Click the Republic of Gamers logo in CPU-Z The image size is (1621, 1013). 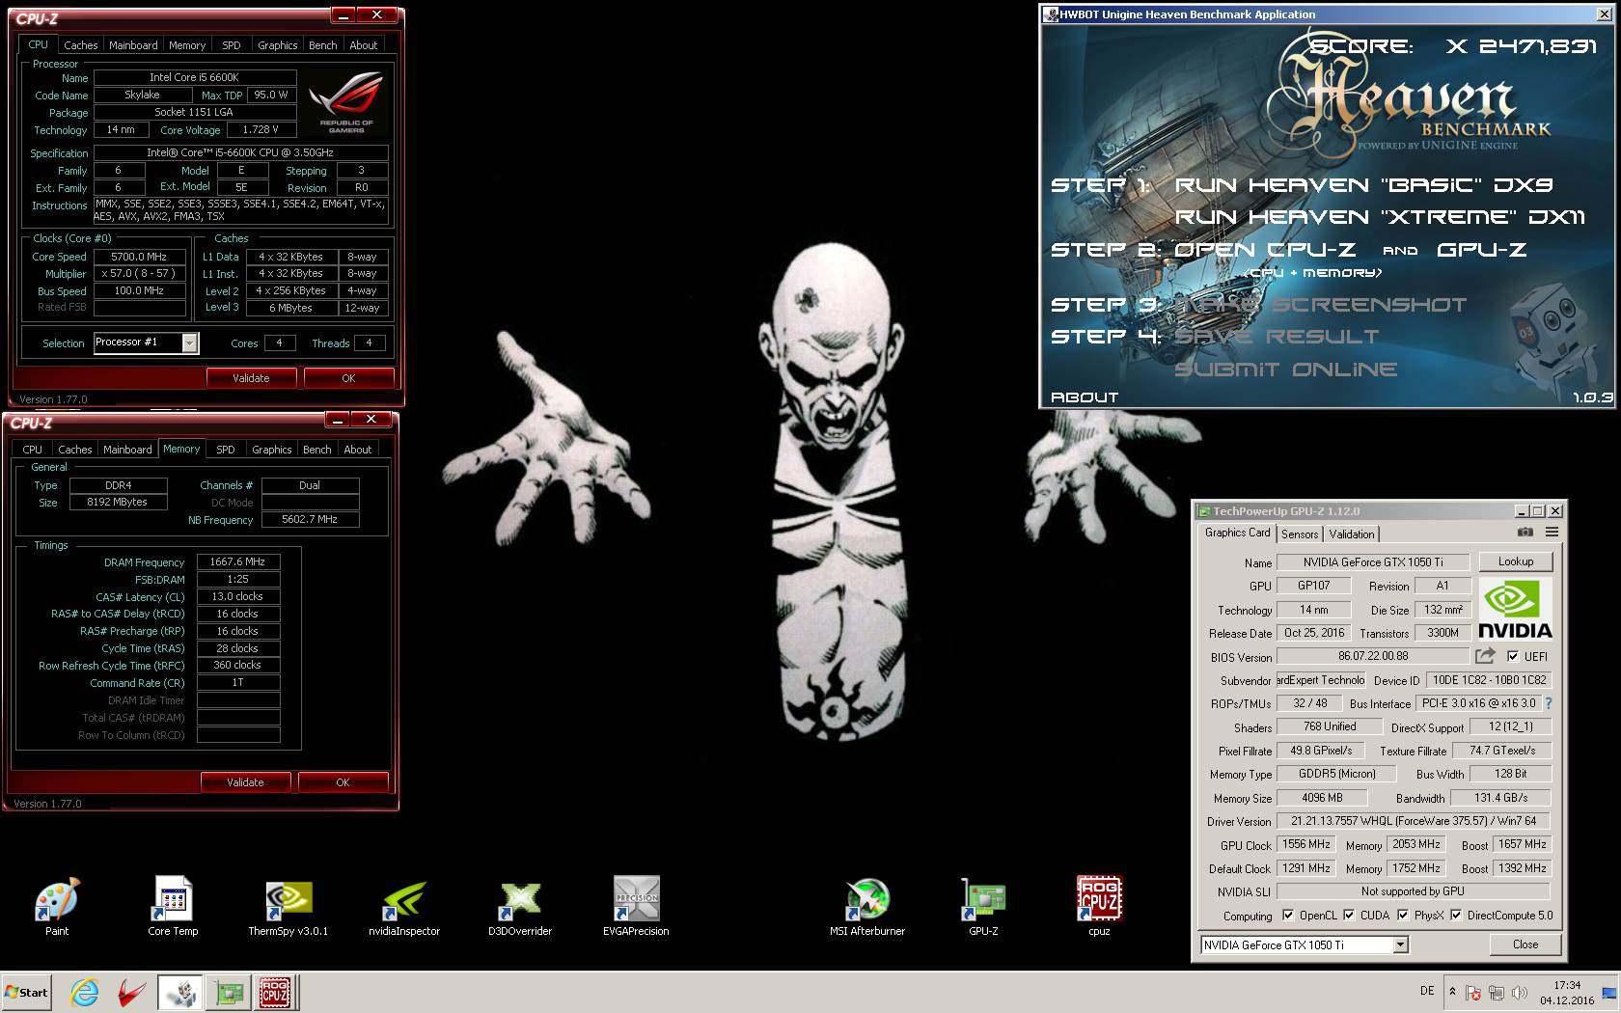coord(345,104)
